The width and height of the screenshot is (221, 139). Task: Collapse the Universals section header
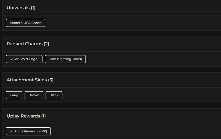(x=110, y=8)
